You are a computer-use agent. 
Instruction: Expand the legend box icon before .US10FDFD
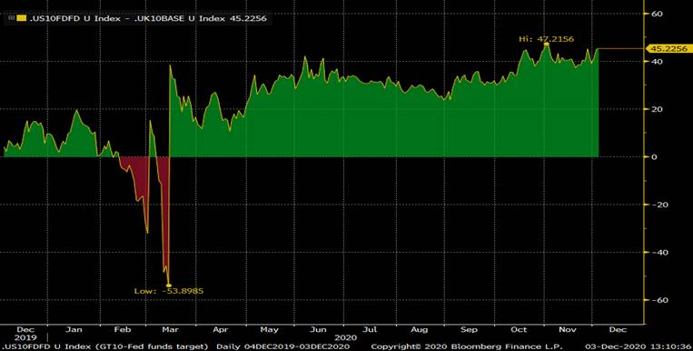click(x=12, y=18)
